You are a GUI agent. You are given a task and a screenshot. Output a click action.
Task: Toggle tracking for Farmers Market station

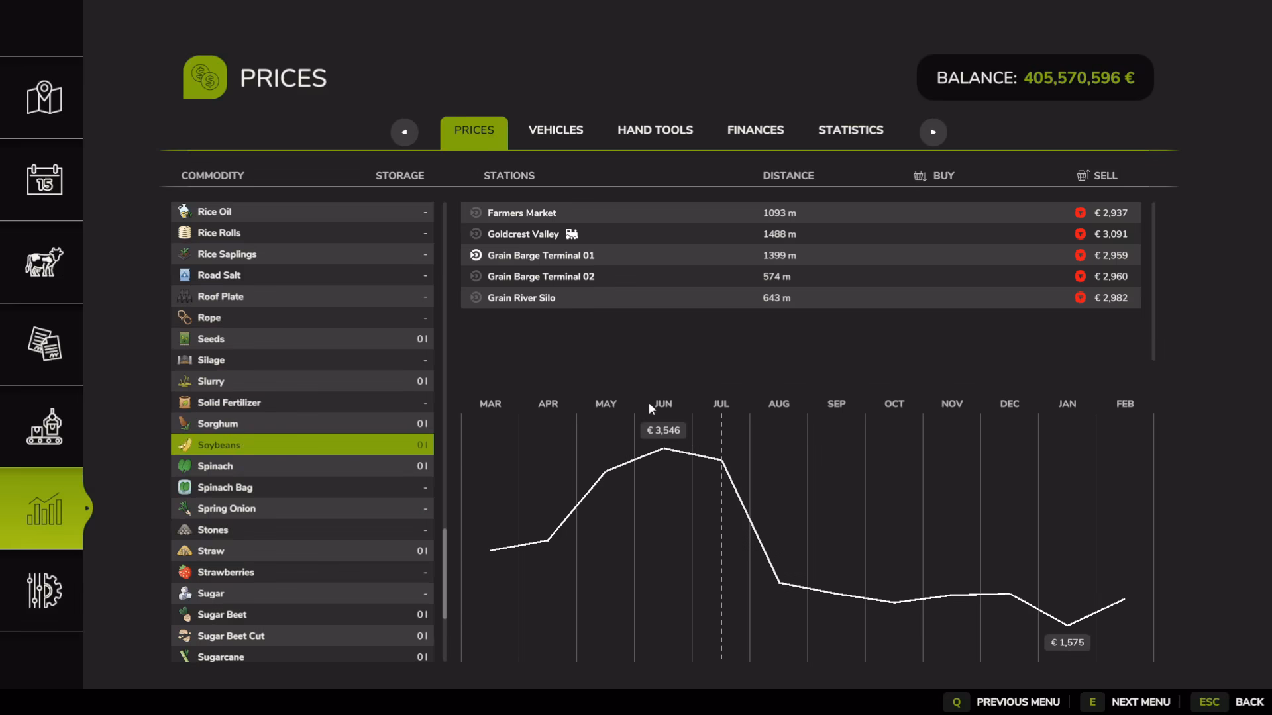(x=476, y=213)
